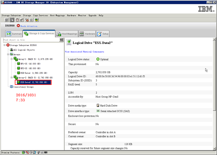Screen dimensions: 217x155
Task: Go to the Hardware tab
Action: pos(87,34)
